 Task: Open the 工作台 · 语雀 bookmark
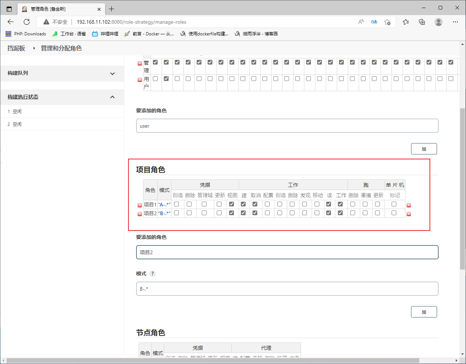pos(69,34)
